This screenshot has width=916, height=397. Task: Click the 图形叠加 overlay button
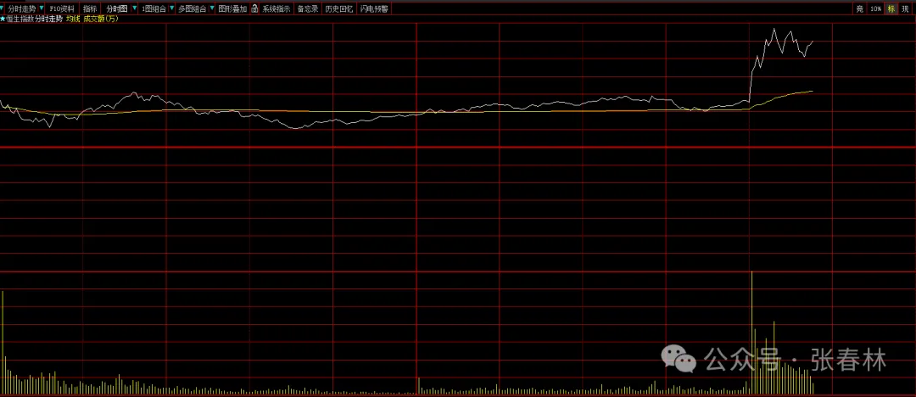tap(232, 8)
